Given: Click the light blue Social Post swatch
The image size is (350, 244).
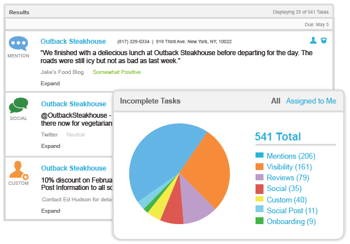Looking at the screenshot, I should tap(260, 209).
